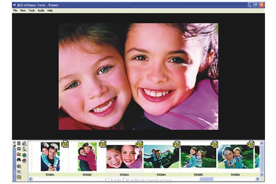276x184 pixels.
Task: Click the globe icon in the side toolbar
Action: point(24,155)
